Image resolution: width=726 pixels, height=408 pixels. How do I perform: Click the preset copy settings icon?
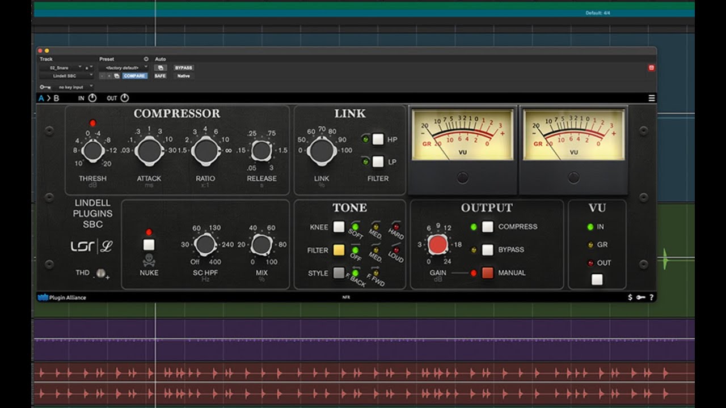tap(116, 76)
